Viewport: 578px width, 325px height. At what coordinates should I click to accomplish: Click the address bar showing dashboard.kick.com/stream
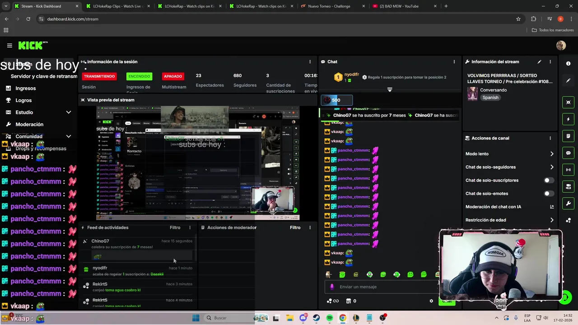280,19
